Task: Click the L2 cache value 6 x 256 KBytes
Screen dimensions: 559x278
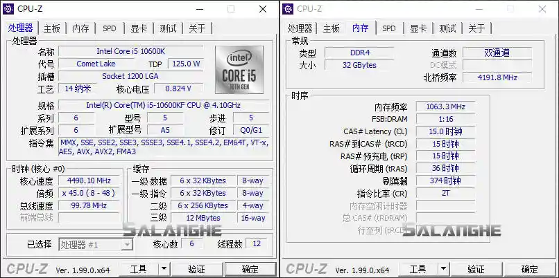Action: [203, 205]
